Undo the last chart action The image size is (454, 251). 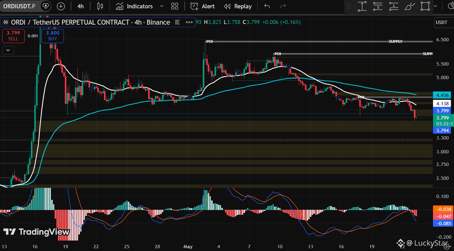coord(267,6)
